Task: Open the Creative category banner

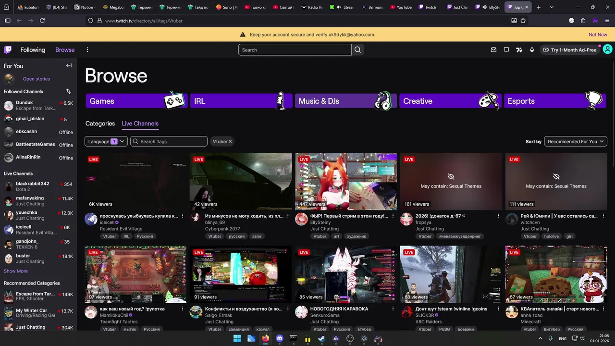Action: pyautogui.click(x=451, y=101)
